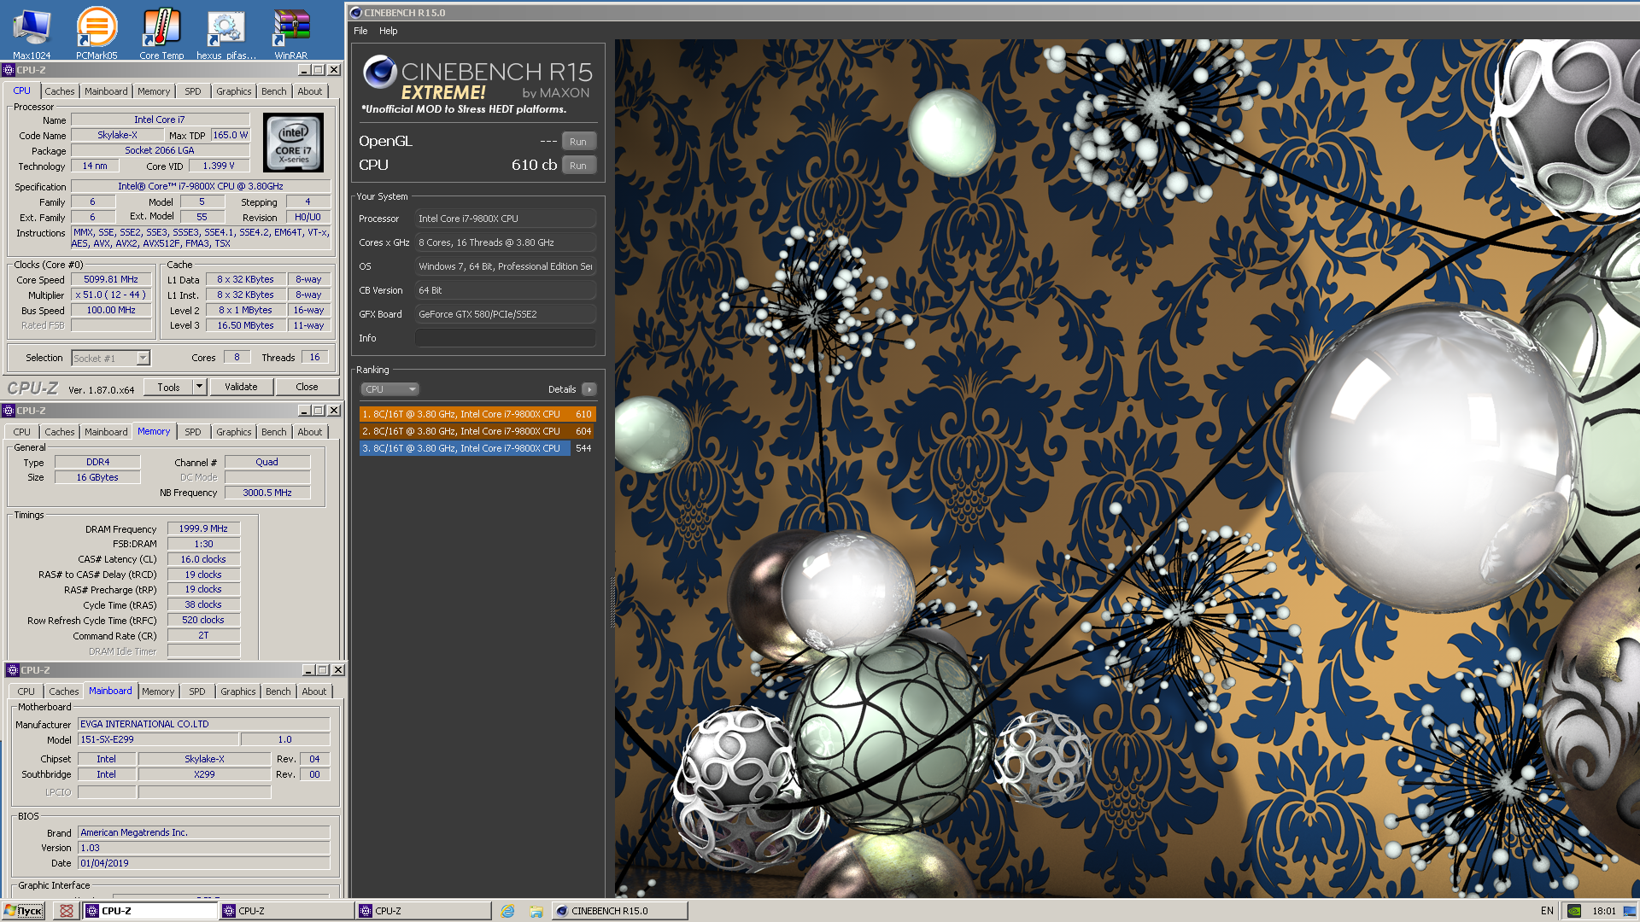Screen dimensions: 1640x922
Task: Switch to first CPU-Z taskbar button
Action: (150, 911)
